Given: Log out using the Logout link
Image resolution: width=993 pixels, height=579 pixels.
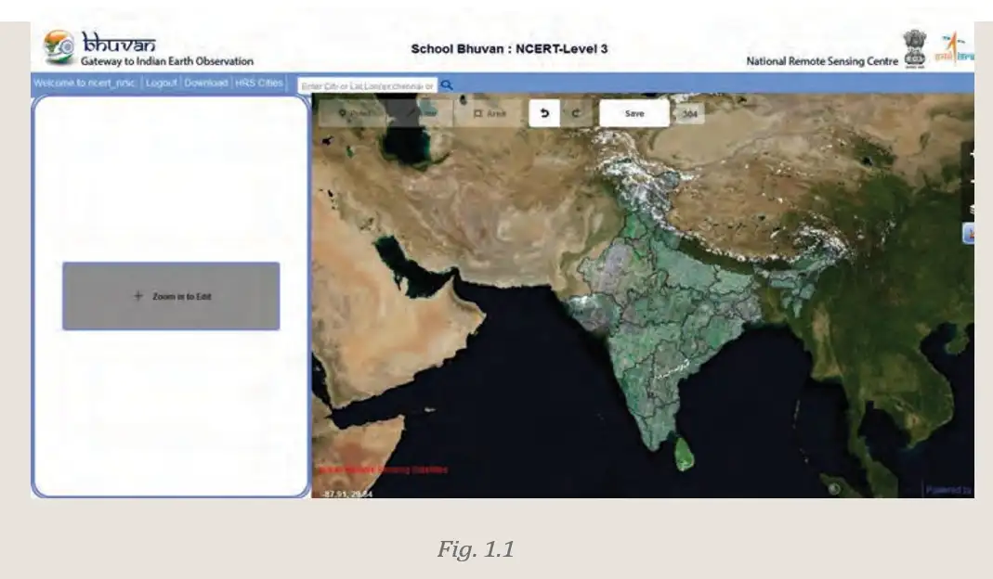Looking at the screenshot, I should point(161,83).
